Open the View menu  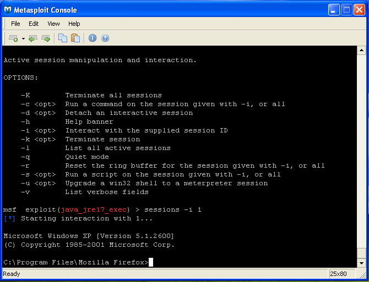pos(53,24)
